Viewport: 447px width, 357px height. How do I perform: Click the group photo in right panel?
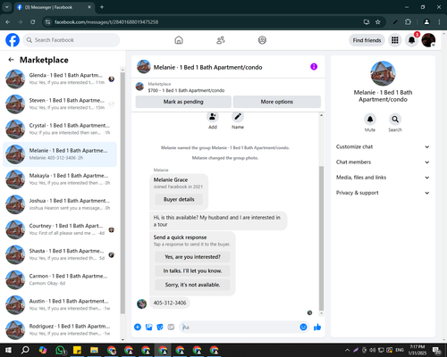coord(383,73)
